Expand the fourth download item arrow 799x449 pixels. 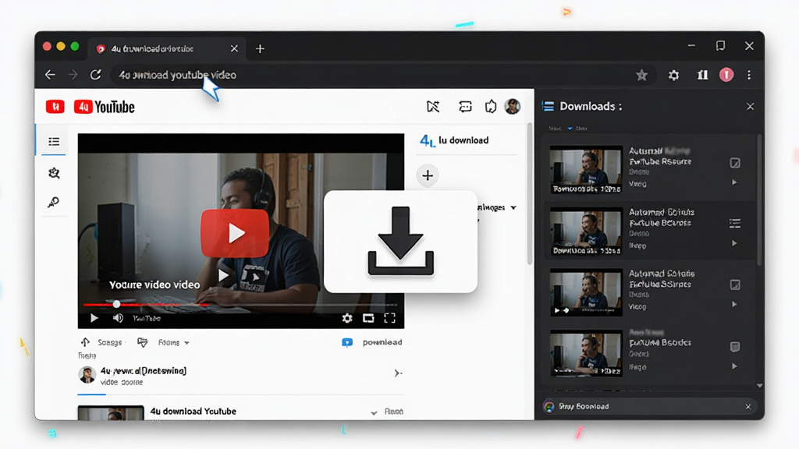(x=734, y=366)
